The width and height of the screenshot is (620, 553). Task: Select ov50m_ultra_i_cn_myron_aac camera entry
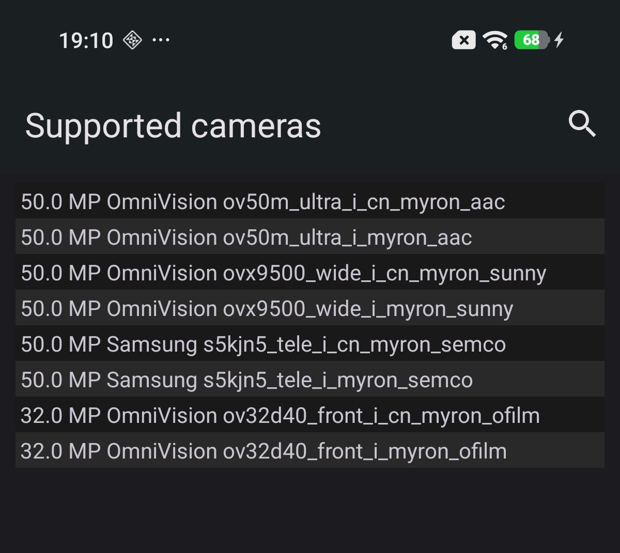tap(310, 200)
